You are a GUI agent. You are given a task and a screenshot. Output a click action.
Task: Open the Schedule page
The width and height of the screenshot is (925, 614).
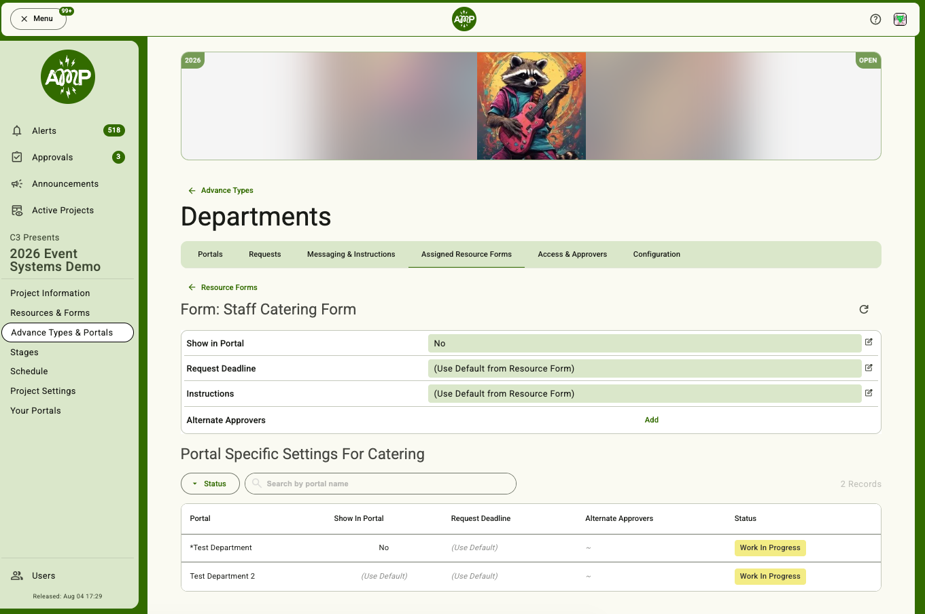(x=29, y=372)
